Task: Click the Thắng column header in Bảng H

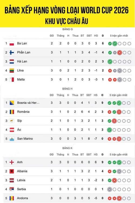Action: (60, 95)
